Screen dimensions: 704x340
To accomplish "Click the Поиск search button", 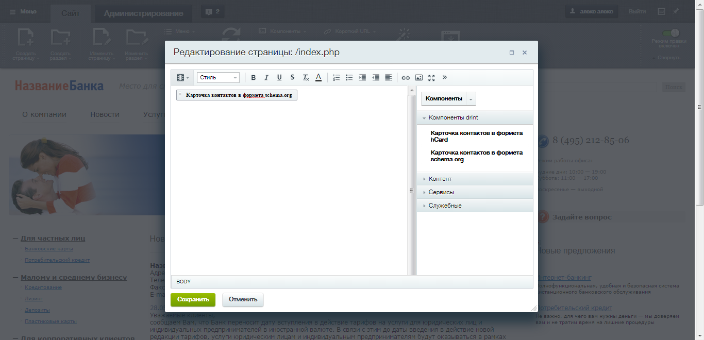I will click(674, 87).
